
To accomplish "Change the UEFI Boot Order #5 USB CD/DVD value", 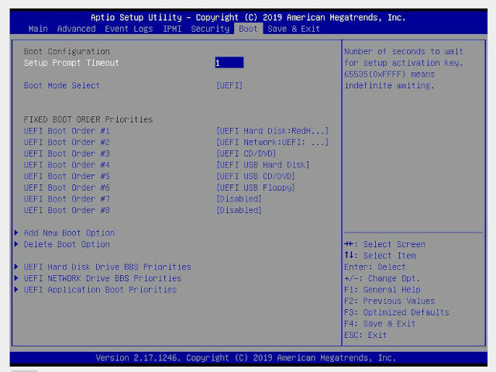I will coord(256,176).
